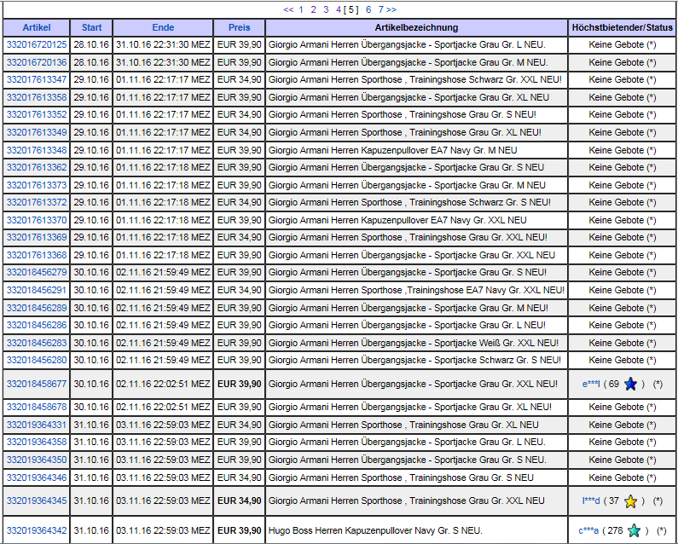Open page 1 of the listing

point(301,9)
